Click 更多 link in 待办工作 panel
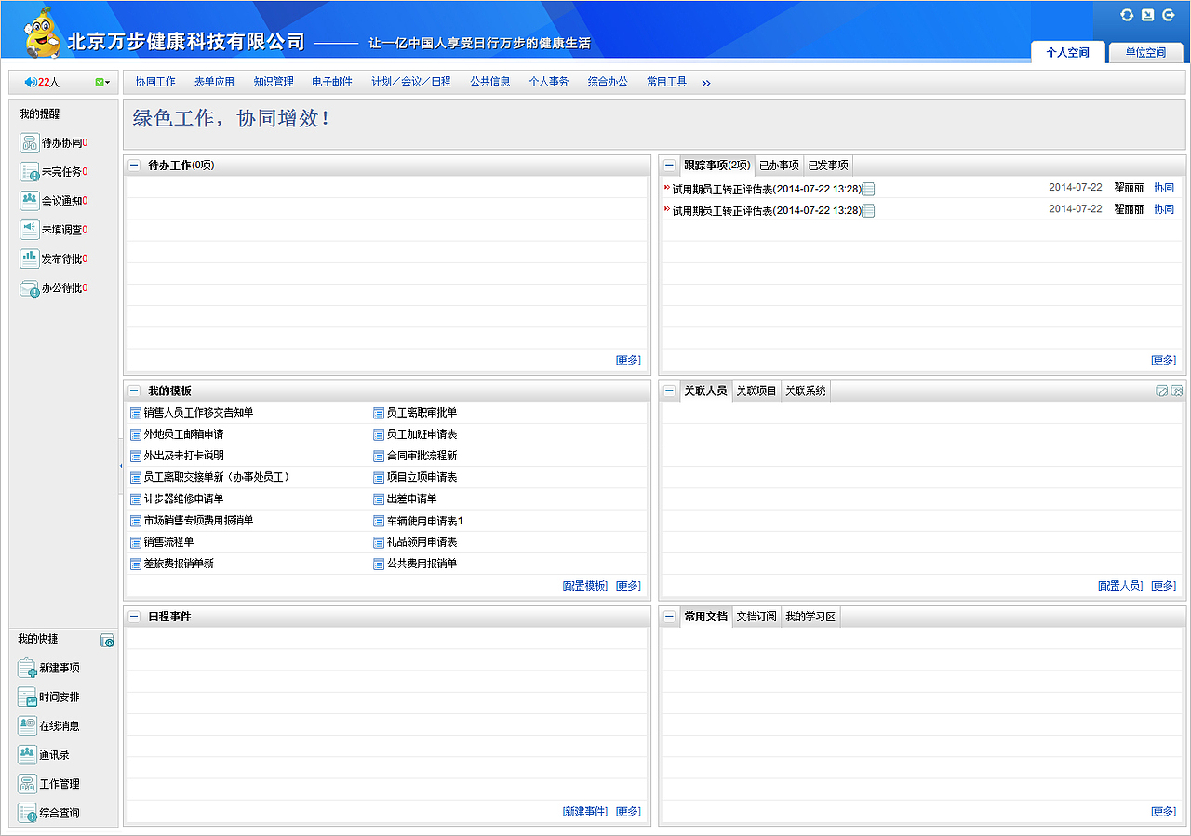This screenshot has width=1191, height=836. click(x=629, y=360)
